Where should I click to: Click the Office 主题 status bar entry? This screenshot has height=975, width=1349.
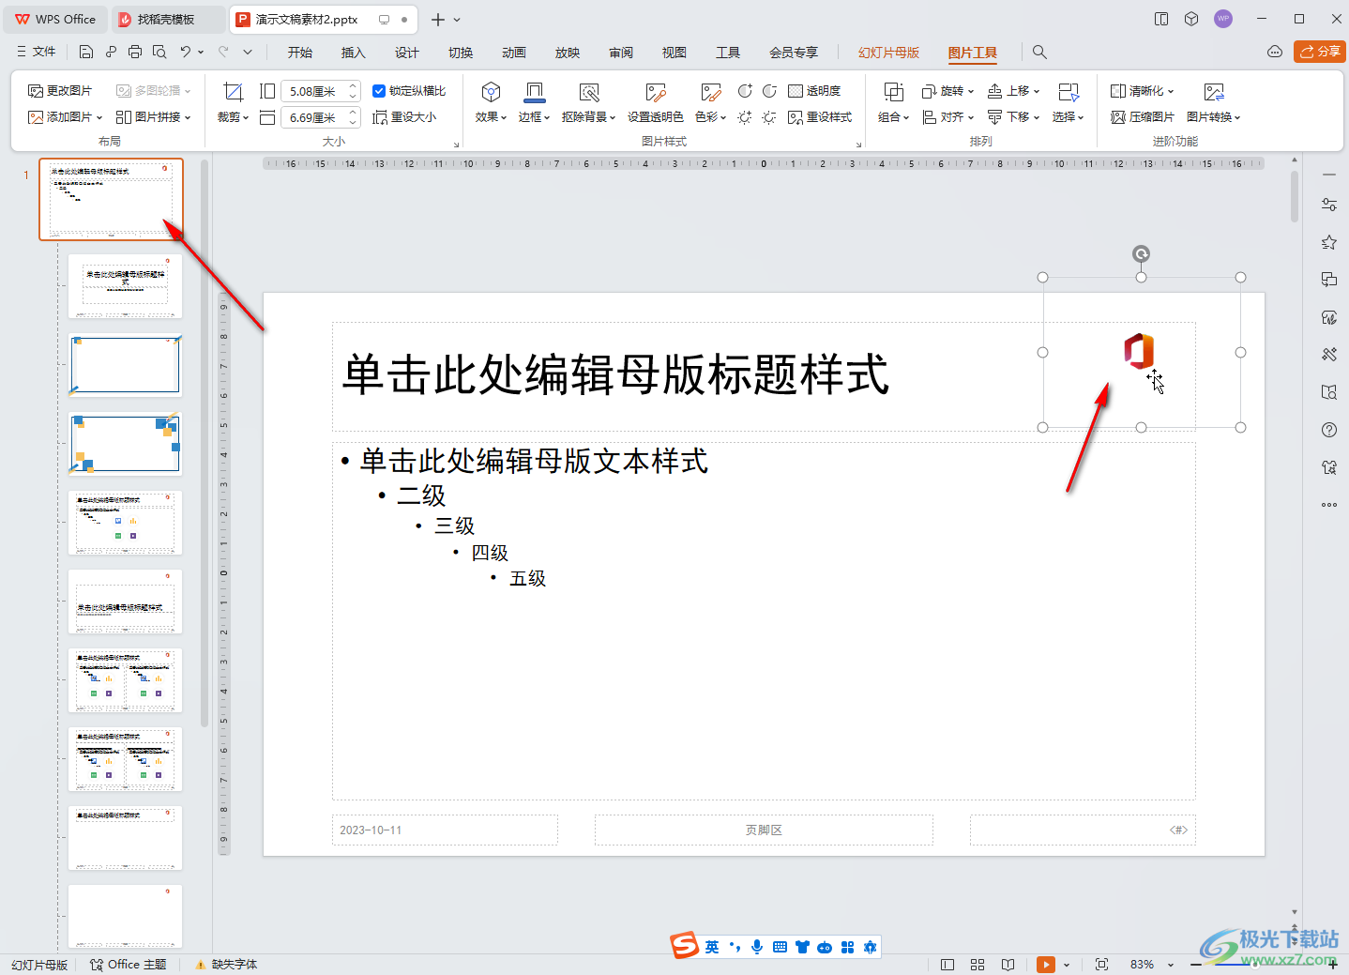128,965
